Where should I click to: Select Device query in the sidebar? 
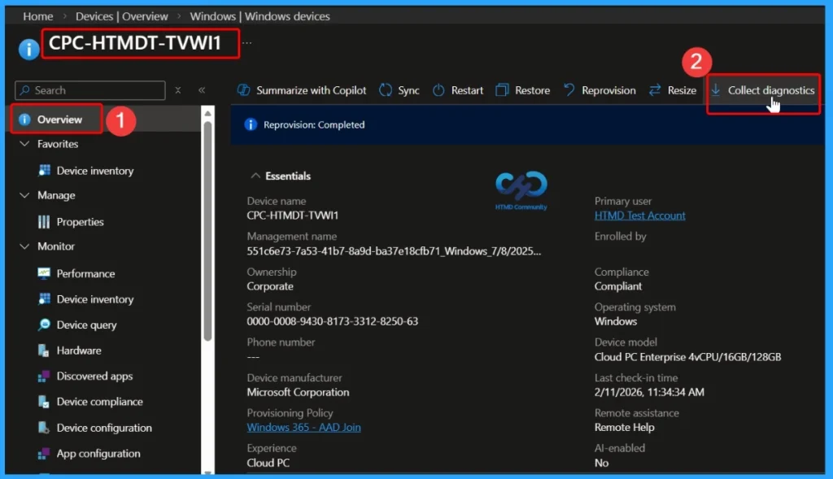point(86,324)
